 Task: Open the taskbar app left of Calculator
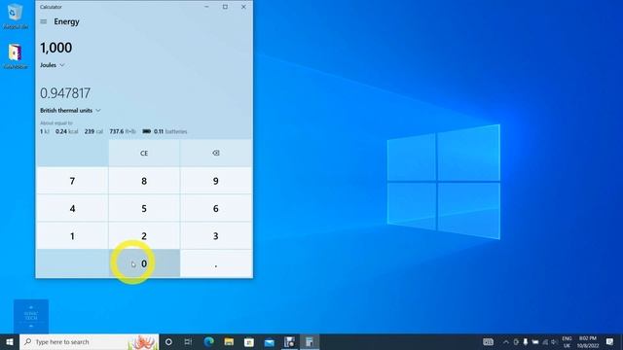point(289,341)
